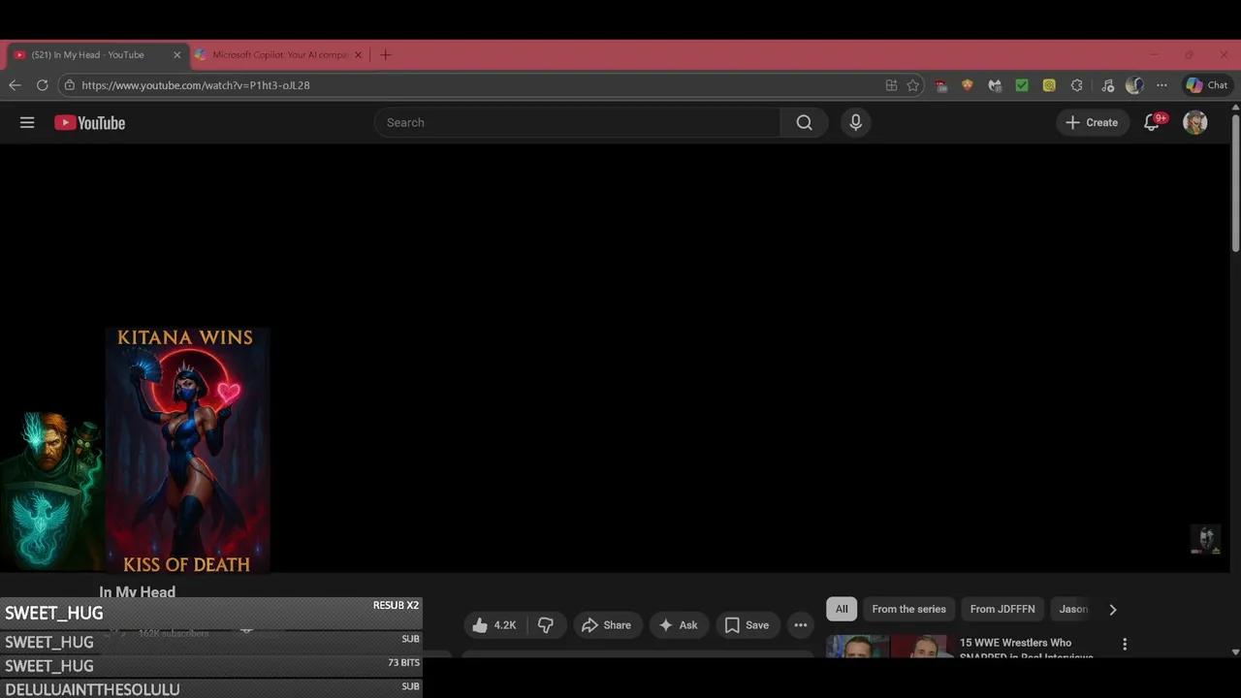Click the In My Head video title
Viewport: 1241px width, 698px height.
click(138, 591)
